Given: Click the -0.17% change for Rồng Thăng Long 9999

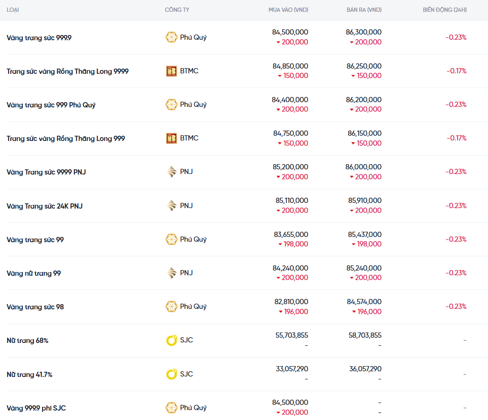Looking at the screenshot, I should 456,71.
